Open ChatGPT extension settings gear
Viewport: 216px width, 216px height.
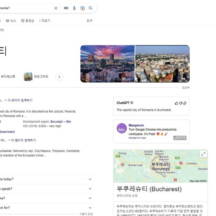coord(132,103)
